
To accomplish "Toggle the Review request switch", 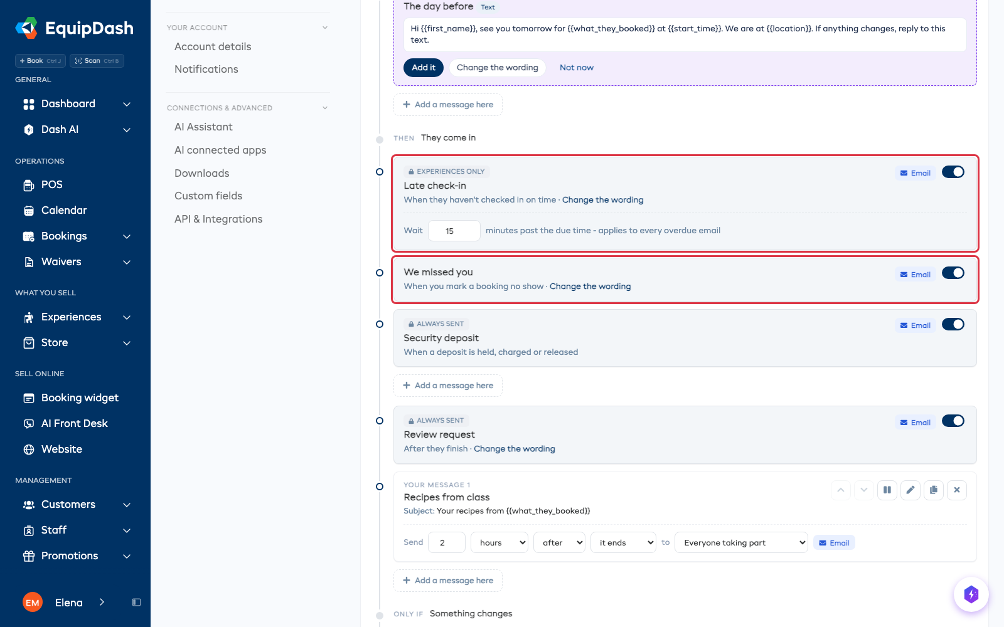I will pyautogui.click(x=953, y=421).
